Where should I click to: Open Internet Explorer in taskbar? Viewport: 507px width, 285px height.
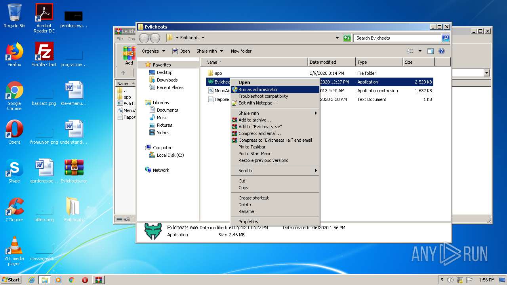click(x=31, y=280)
